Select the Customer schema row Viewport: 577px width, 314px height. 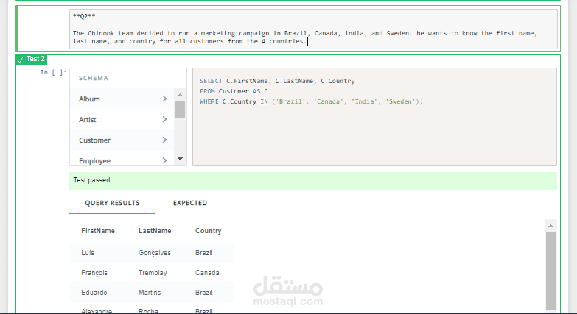point(122,140)
